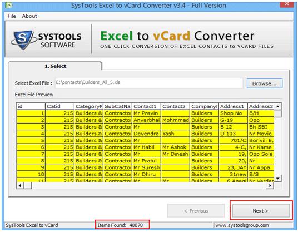Select the '23, JAY' address cell
The height and width of the screenshot is (232, 298).
pyautogui.click(x=233, y=167)
